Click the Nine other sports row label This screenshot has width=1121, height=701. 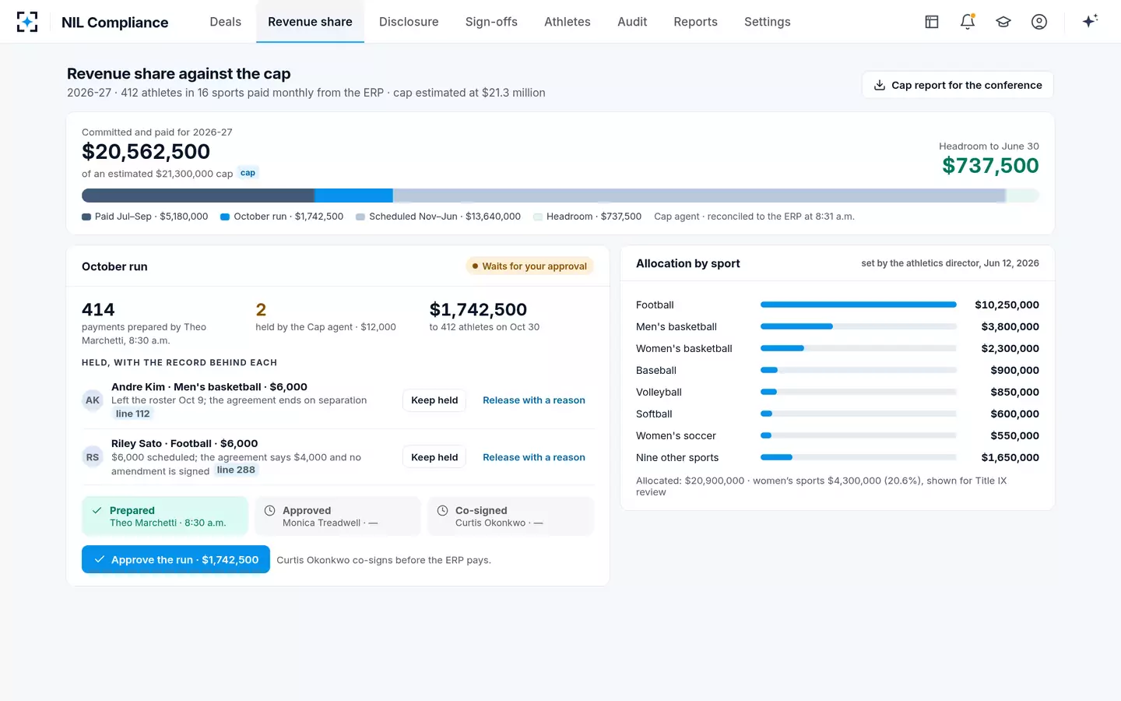677,457
